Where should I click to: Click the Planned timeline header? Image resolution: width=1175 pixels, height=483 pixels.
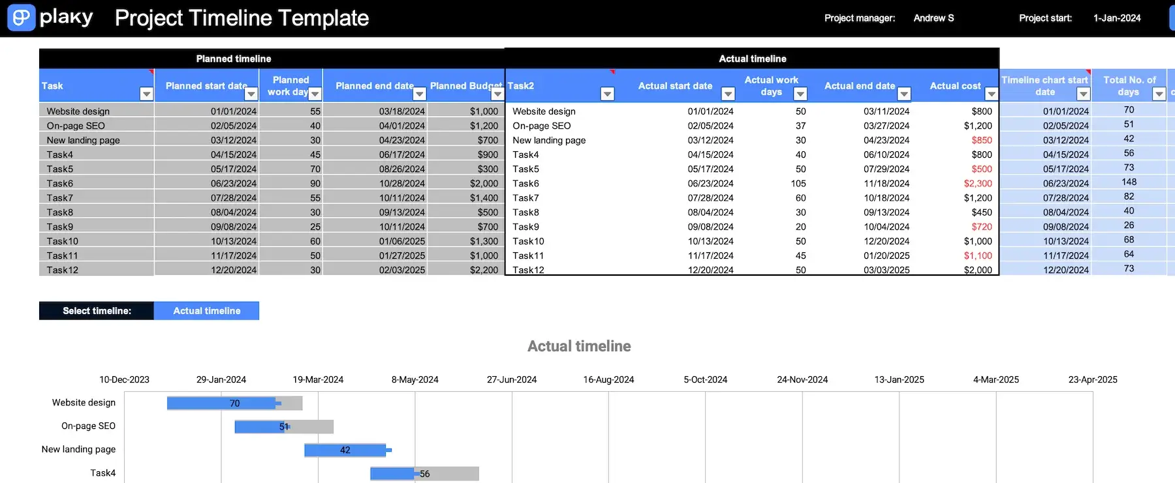(x=234, y=59)
